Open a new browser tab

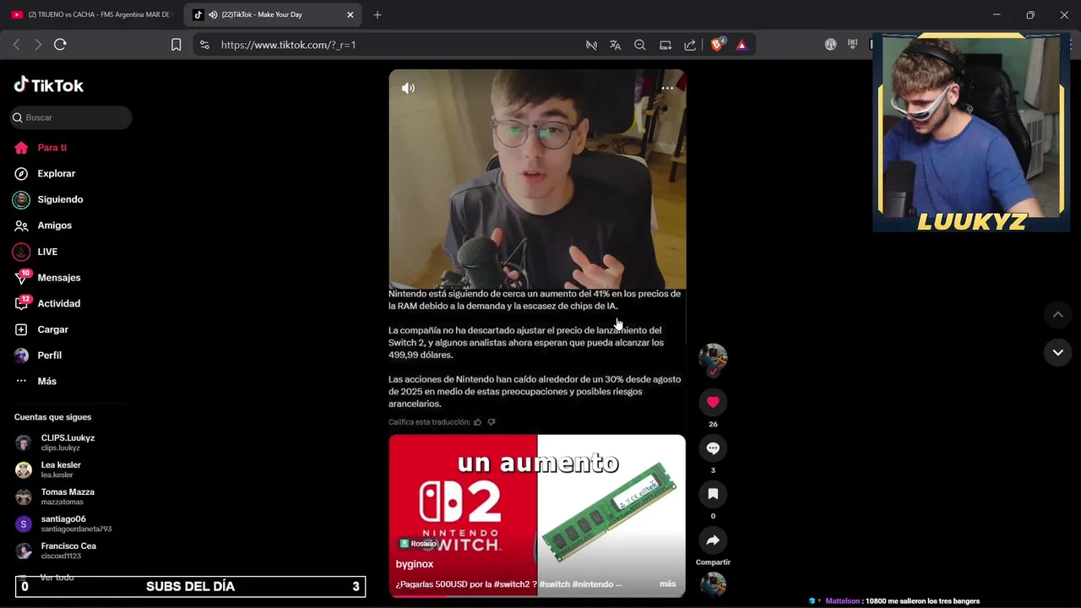tap(378, 14)
